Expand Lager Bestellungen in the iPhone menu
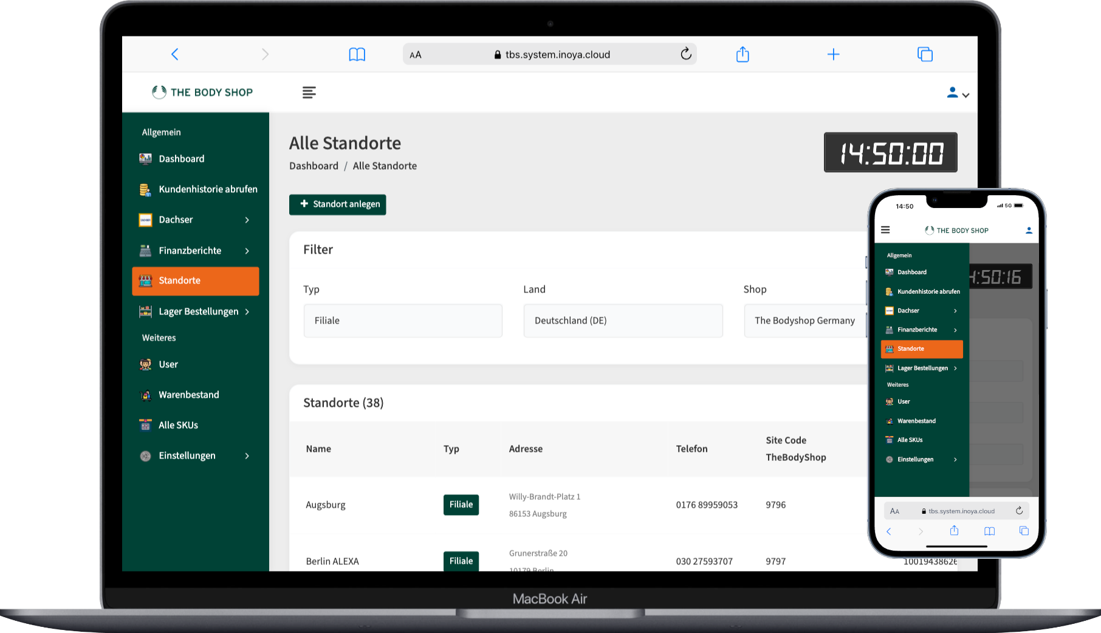Image resolution: width=1101 pixels, height=633 pixels. (922, 368)
